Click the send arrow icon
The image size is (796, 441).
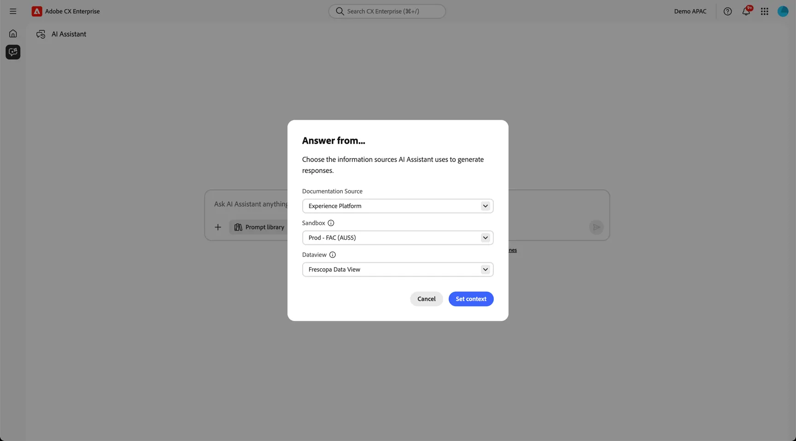point(596,227)
